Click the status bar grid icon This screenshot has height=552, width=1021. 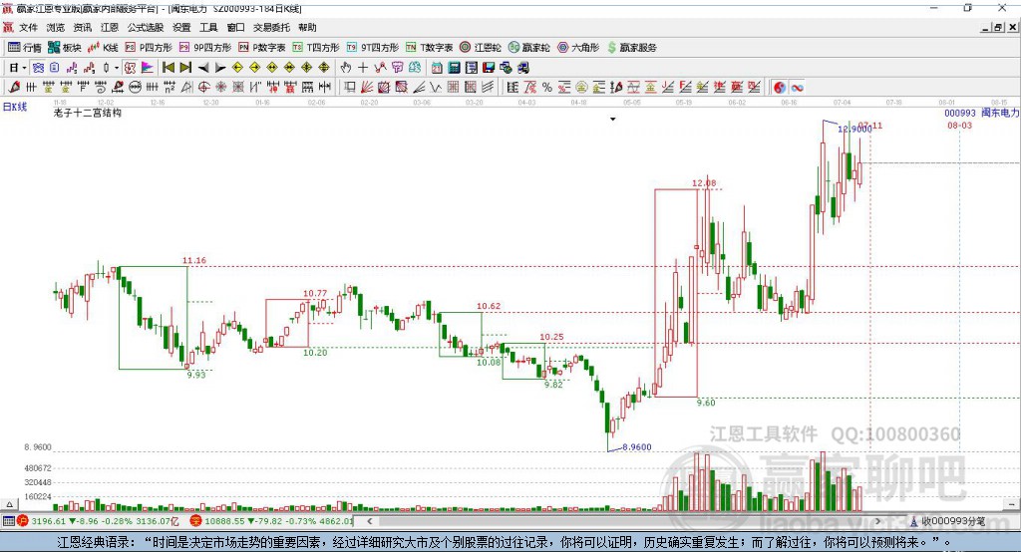tap(8, 521)
